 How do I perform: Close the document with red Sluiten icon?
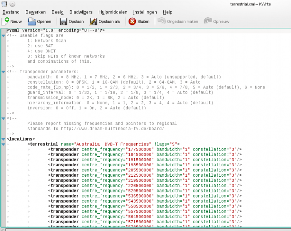(132, 22)
